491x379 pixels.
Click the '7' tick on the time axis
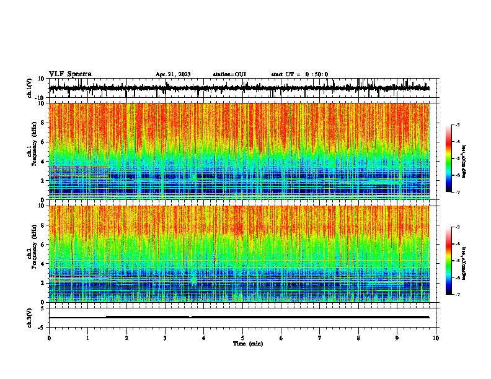click(x=320, y=338)
